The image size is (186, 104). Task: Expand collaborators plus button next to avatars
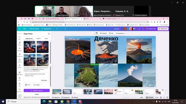pyautogui.click(x=136, y=29)
